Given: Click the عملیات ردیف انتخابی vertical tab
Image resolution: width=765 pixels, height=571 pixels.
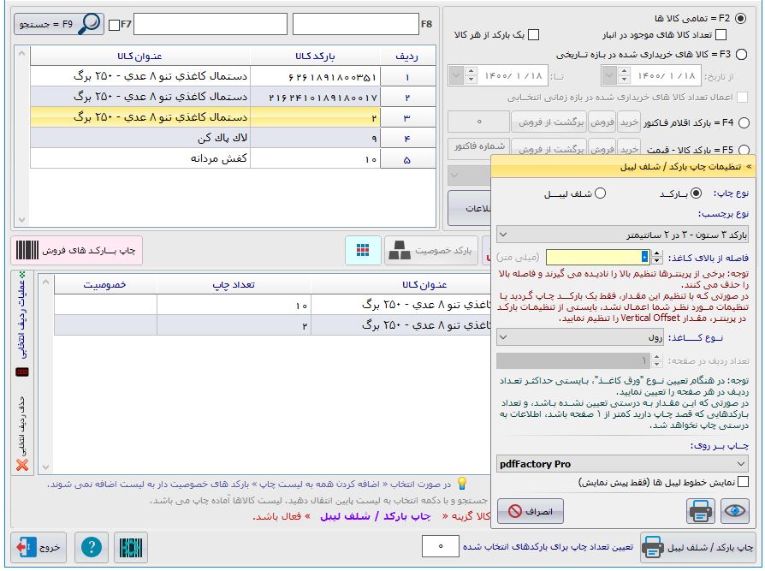Looking at the screenshot, I should click(22, 319).
